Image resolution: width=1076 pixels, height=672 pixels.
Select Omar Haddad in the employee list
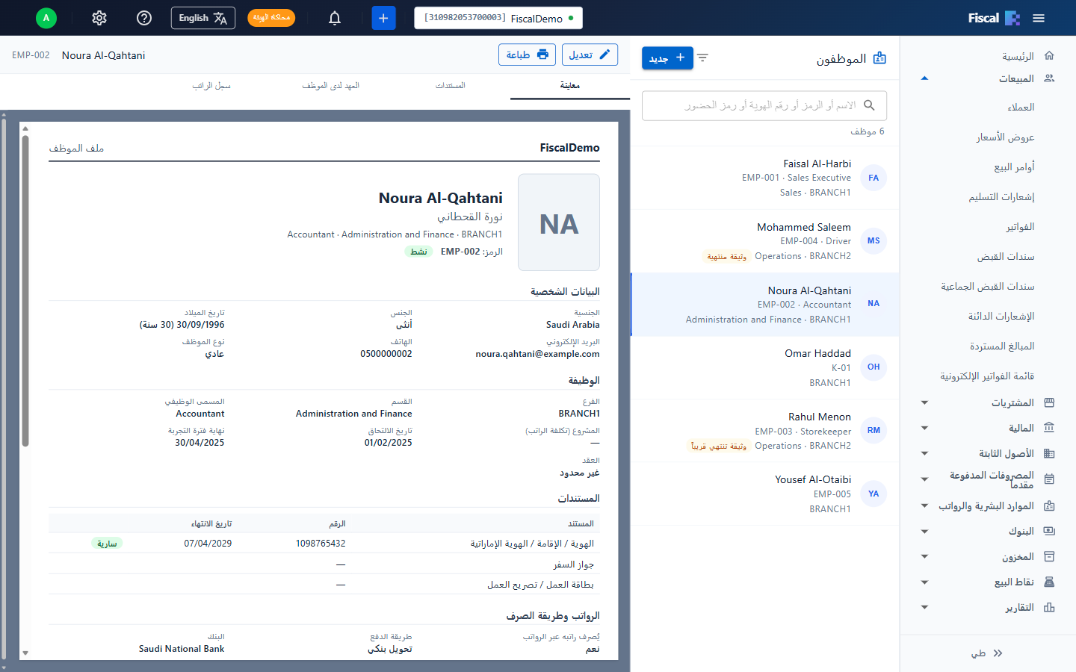coord(765,367)
